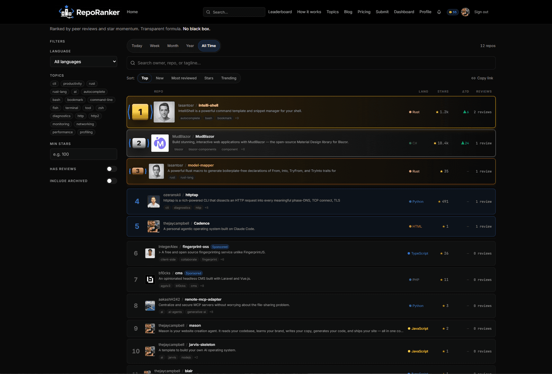This screenshot has width=552, height=374.
Task: Expand +9 more tags on intelli-shell
Action: [237, 118]
